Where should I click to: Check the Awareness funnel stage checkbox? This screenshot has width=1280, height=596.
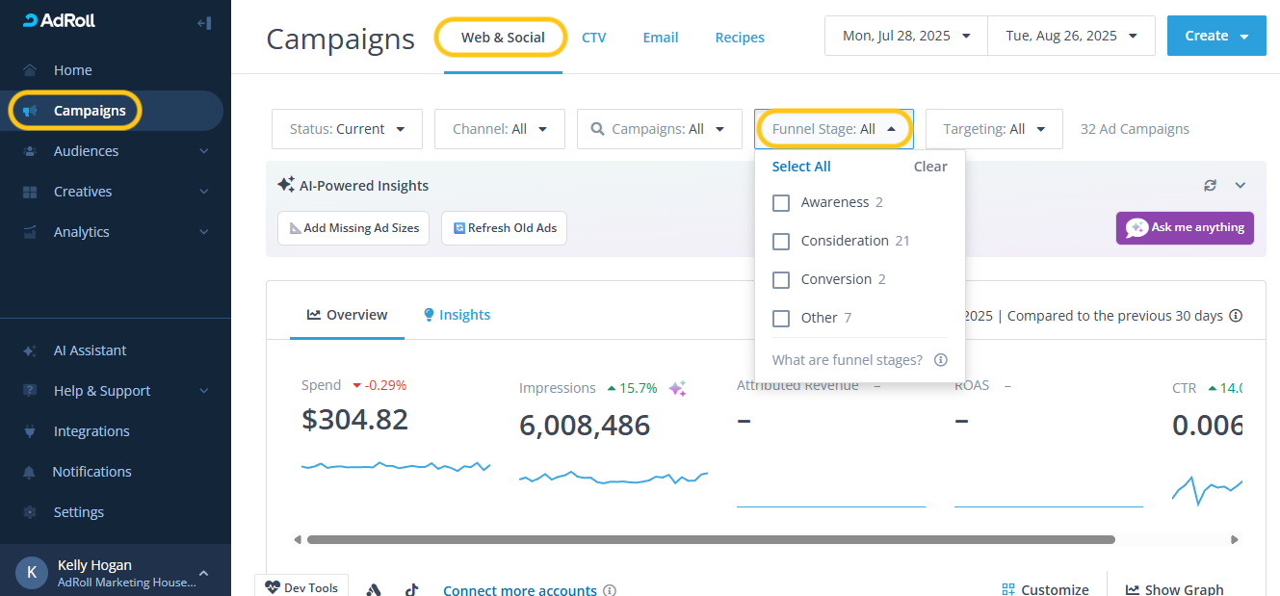pos(781,203)
